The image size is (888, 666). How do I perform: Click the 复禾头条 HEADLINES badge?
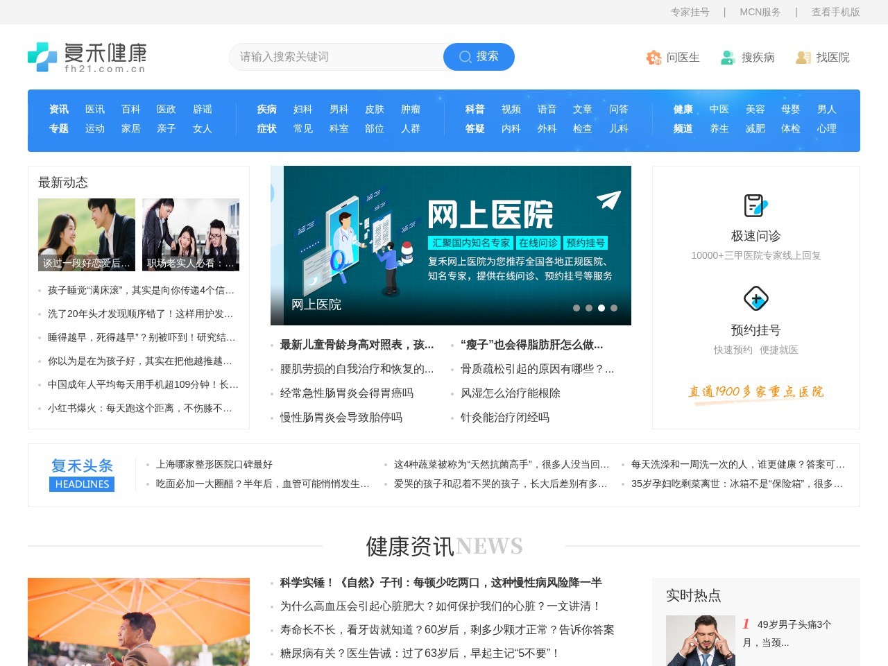(82, 475)
